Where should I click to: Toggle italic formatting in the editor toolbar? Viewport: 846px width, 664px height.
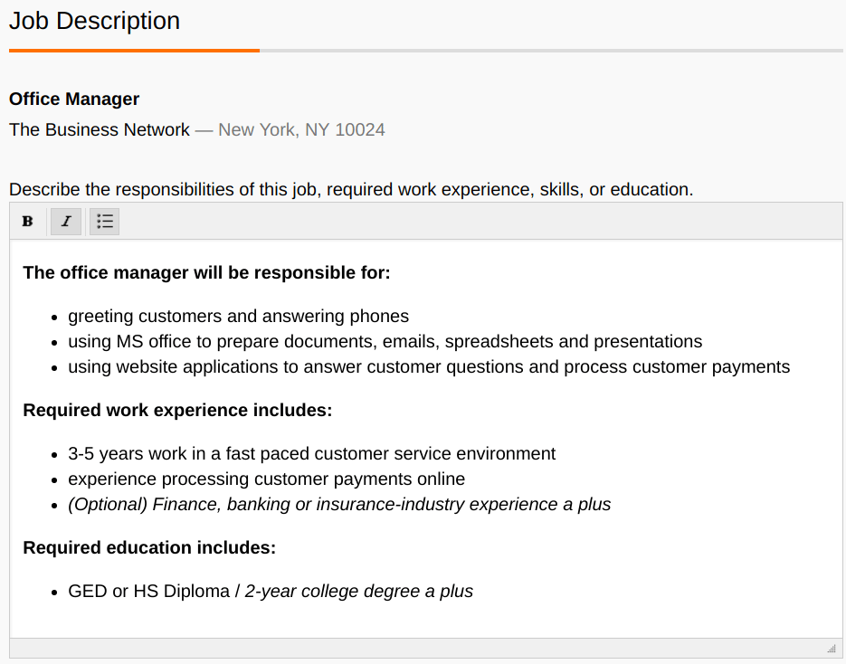pos(66,221)
